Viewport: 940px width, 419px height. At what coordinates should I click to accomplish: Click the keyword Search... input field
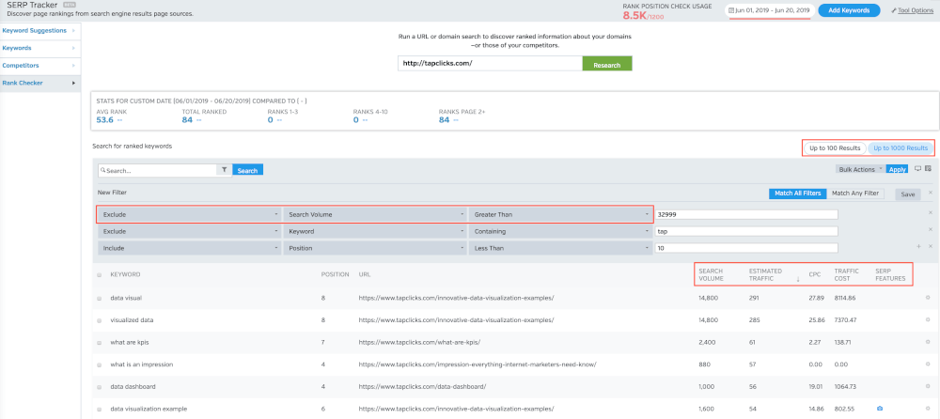pos(157,170)
